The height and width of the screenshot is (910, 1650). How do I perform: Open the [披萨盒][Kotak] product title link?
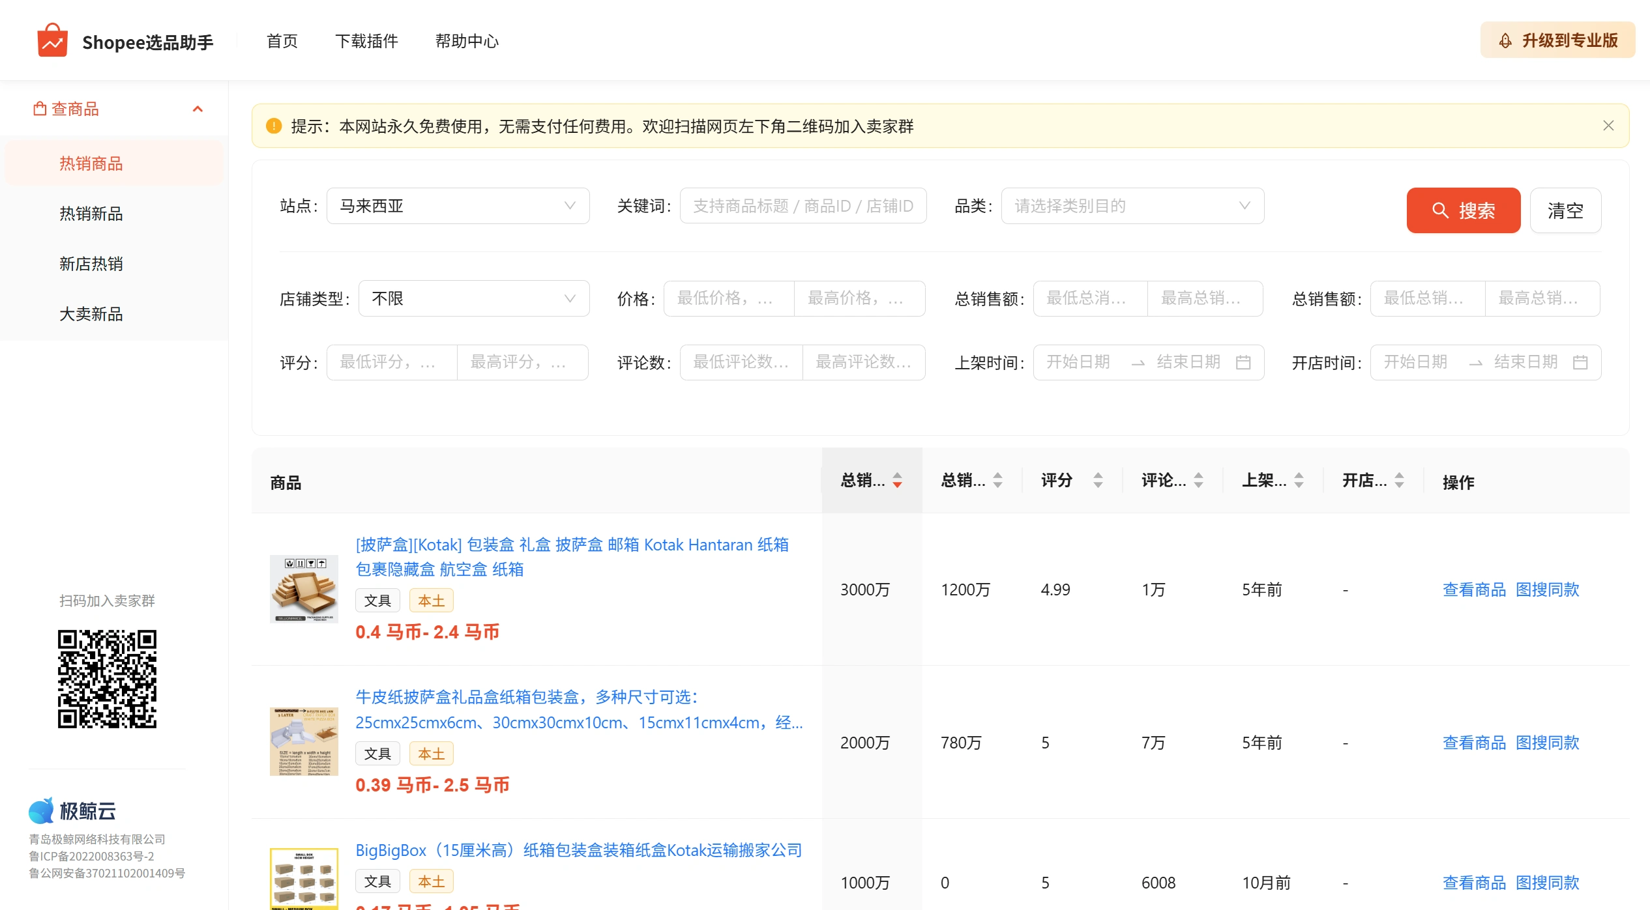click(572, 557)
